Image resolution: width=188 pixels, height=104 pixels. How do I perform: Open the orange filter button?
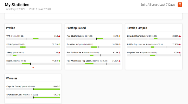click(x=180, y=5)
